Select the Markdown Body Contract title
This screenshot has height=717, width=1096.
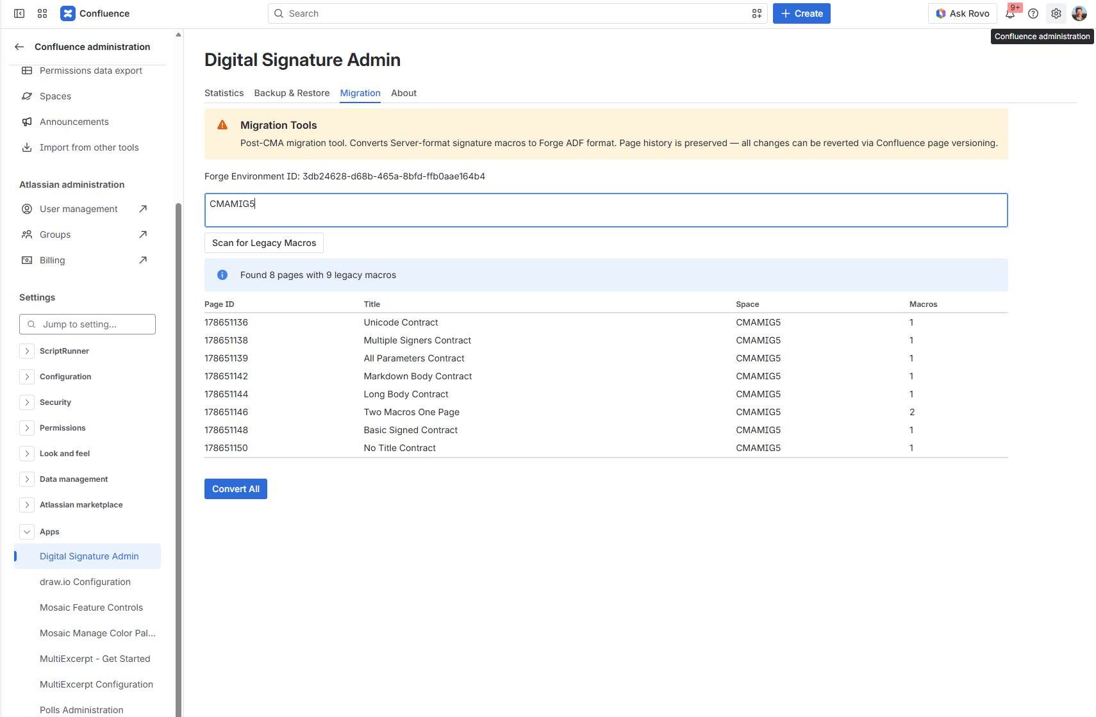418,376
